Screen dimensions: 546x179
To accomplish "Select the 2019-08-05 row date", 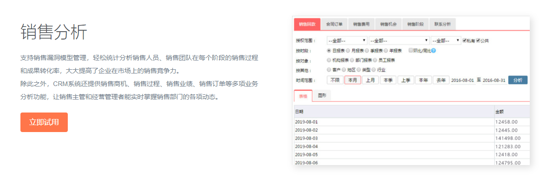I will [306, 154].
